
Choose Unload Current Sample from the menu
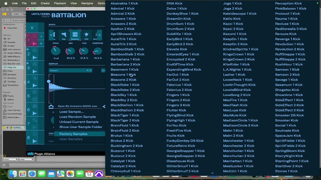pyautogui.click(x=79, y=122)
